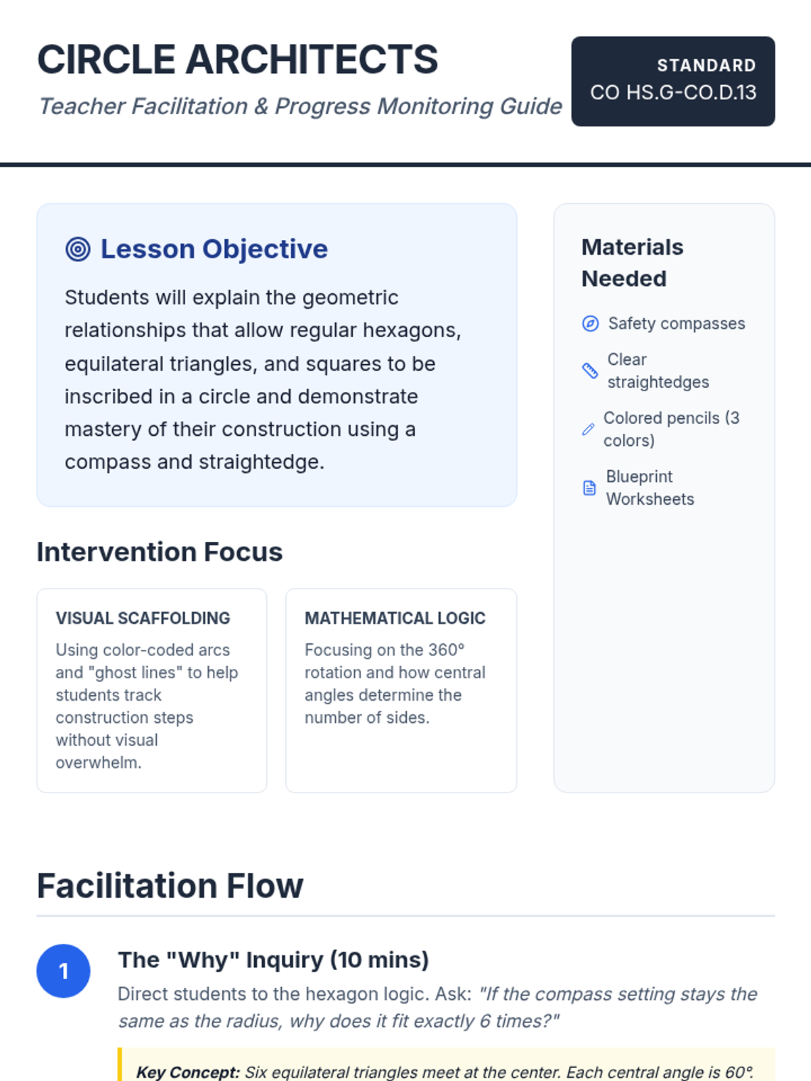Screen dimensions: 811x1081
Task: Click the STANDARD CO HS.G-CO.D.13 badge
Action: tap(672, 81)
